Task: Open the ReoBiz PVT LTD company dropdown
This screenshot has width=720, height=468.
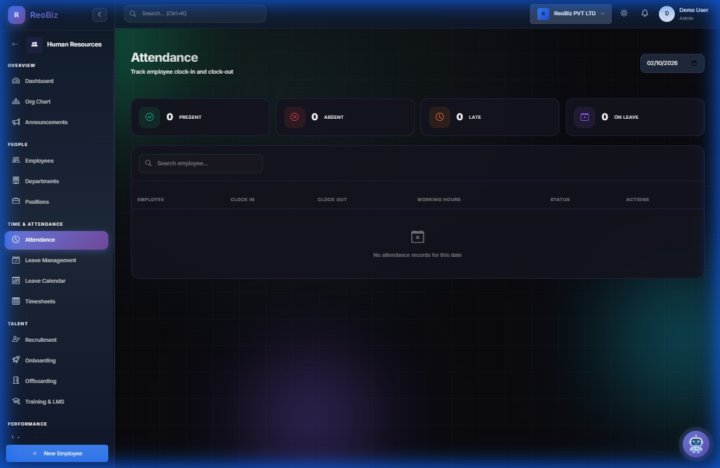Action: pos(571,13)
